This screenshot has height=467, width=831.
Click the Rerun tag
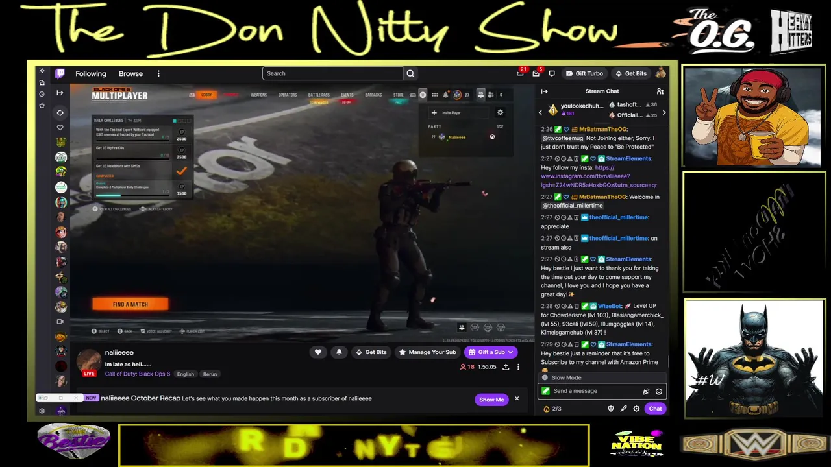click(210, 374)
